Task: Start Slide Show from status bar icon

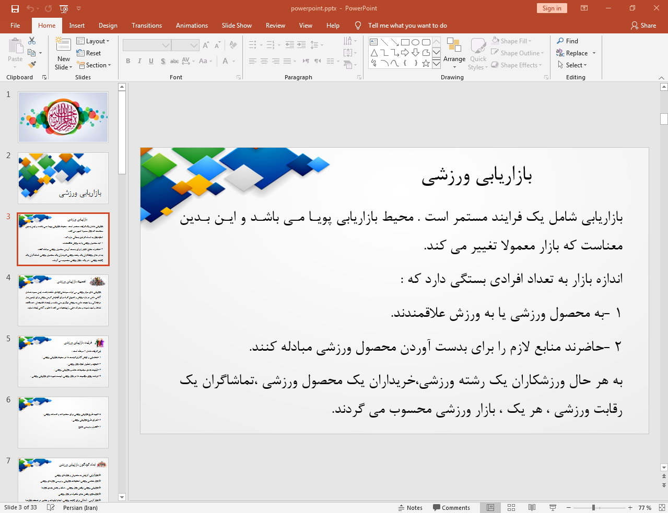Action: point(553,507)
